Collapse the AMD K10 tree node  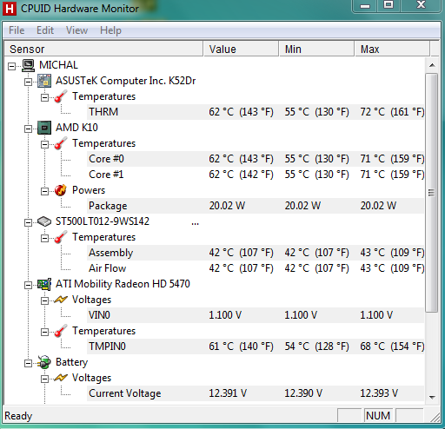pos(28,129)
